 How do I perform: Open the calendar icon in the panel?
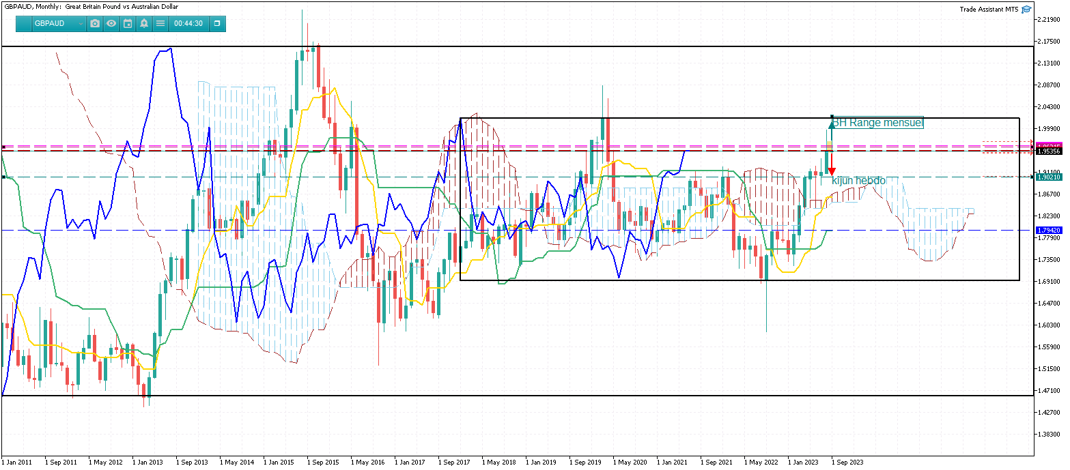point(128,23)
